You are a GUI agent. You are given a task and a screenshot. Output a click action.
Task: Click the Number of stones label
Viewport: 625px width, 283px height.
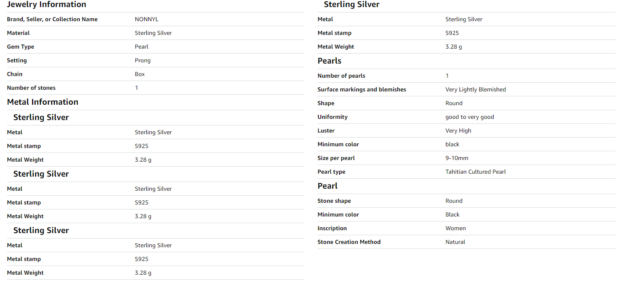pos(31,88)
